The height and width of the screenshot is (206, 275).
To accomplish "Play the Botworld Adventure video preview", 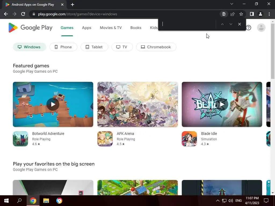I will tap(53, 104).
